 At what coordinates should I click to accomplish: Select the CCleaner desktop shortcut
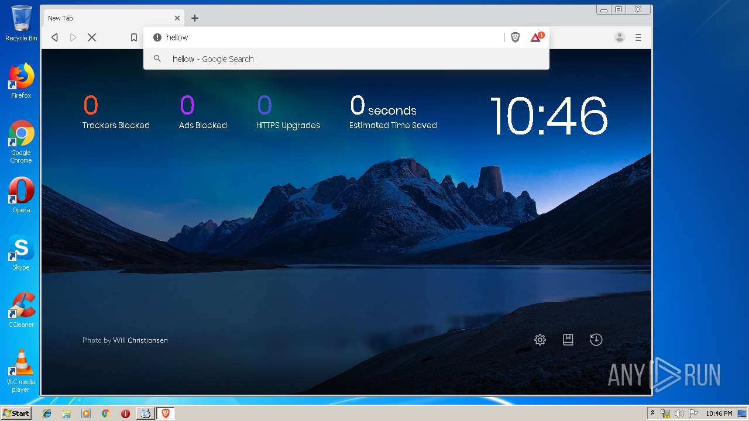pos(21,310)
